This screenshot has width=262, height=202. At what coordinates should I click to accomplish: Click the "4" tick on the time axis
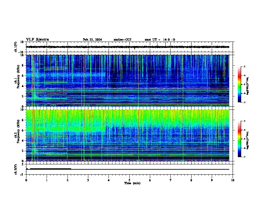pyautogui.click(x=109, y=180)
